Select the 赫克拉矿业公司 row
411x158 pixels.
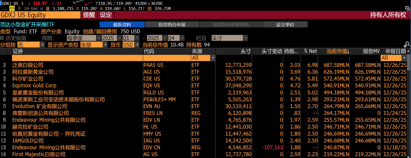pos(203,127)
